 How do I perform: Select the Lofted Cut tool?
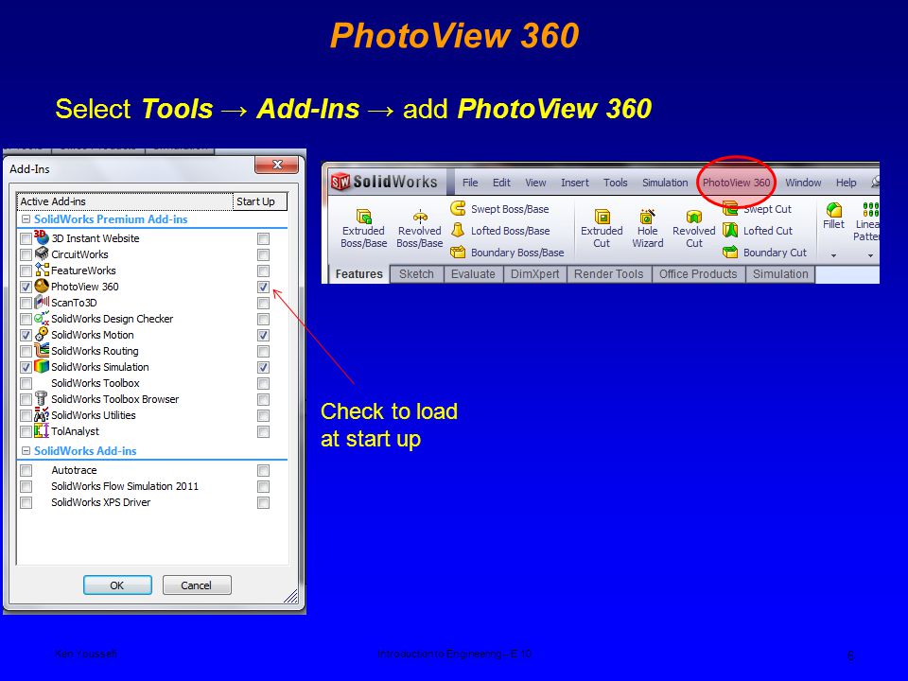tap(758, 231)
